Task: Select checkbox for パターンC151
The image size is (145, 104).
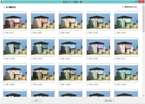Action: click(x=60, y=59)
